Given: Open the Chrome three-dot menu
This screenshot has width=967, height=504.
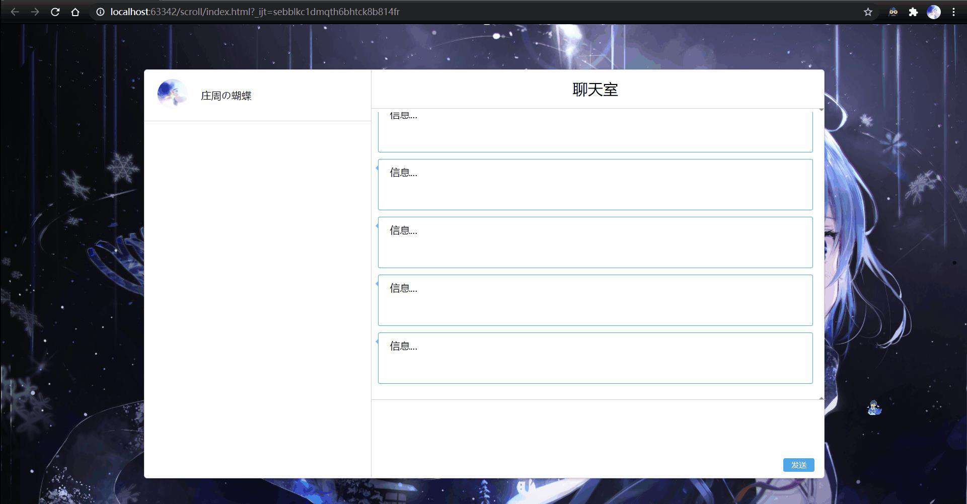Looking at the screenshot, I should [953, 12].
